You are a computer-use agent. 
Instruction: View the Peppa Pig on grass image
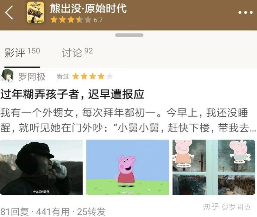pos(127,167)
